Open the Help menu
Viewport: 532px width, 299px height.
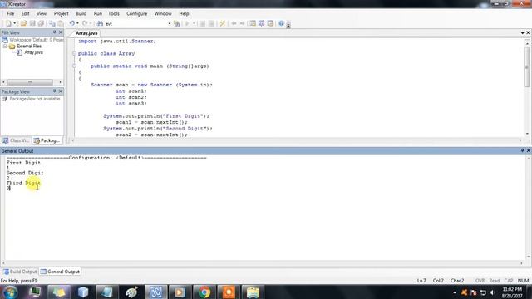(184, 13)
